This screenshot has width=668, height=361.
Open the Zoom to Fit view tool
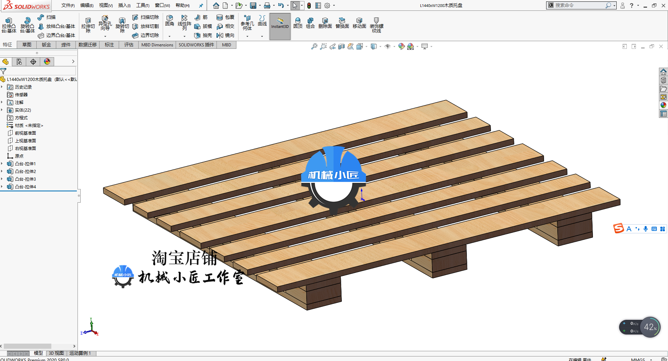[314, 46]
